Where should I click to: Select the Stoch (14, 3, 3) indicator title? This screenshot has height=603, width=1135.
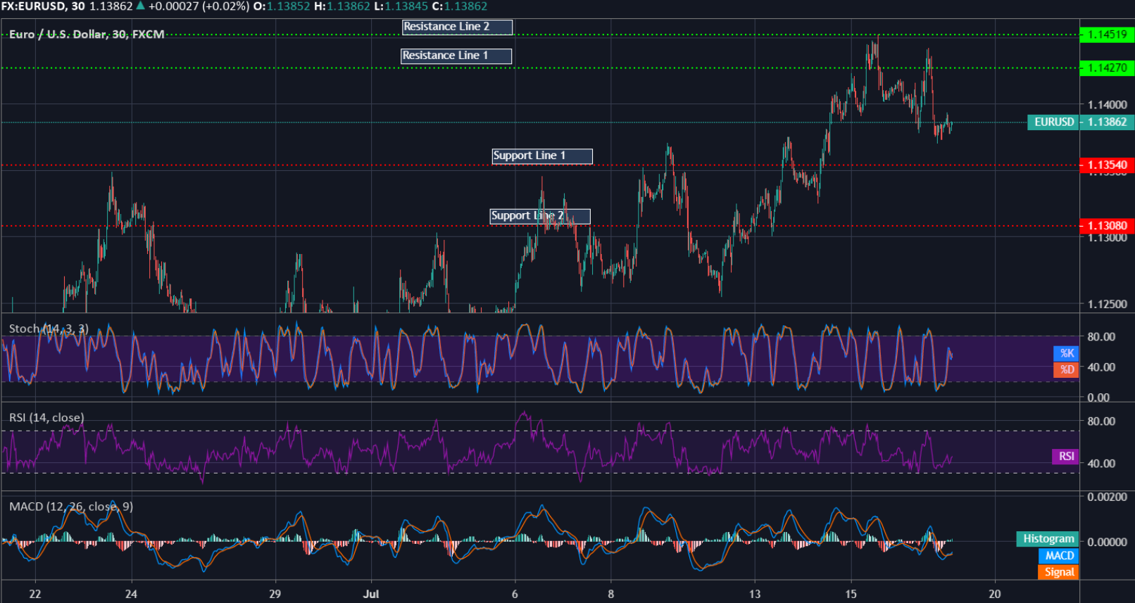click(x=49, y=329)
